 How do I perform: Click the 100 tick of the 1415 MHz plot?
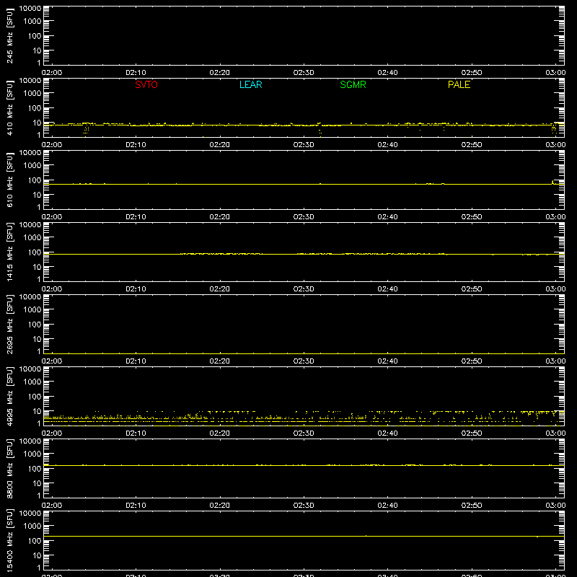pos(35,252)
